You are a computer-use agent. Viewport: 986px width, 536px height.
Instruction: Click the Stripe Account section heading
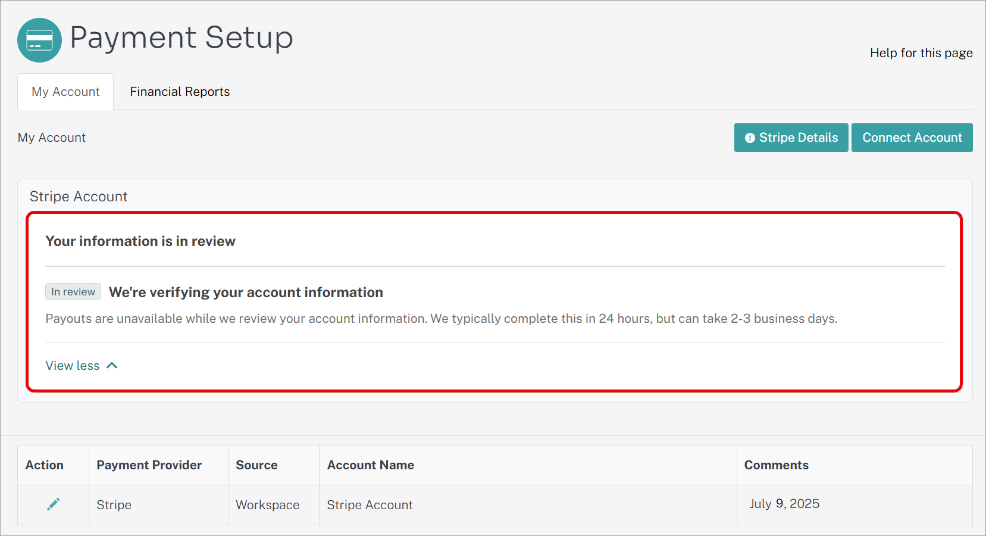pyautogui.click(x=79, y=197)
